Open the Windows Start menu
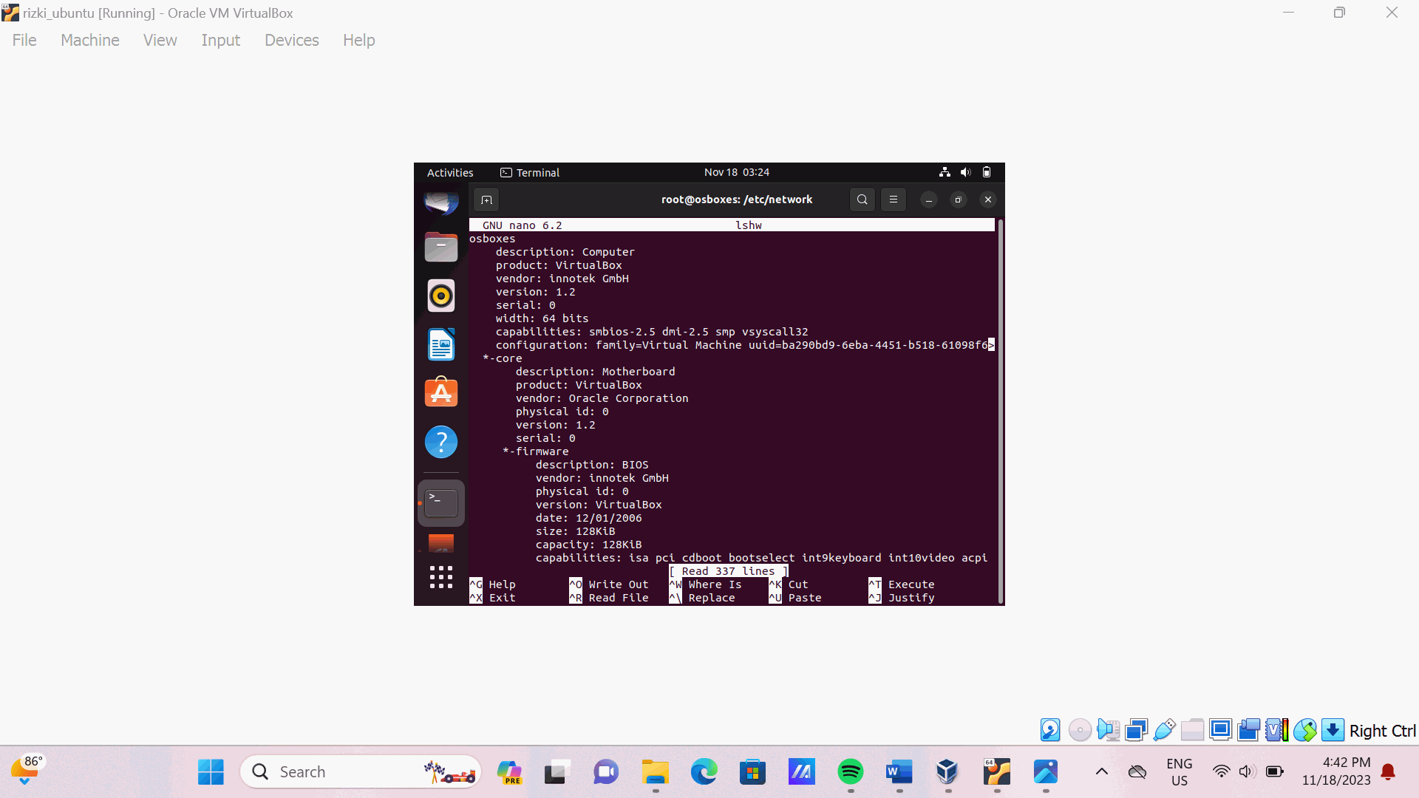 point(211,772)
